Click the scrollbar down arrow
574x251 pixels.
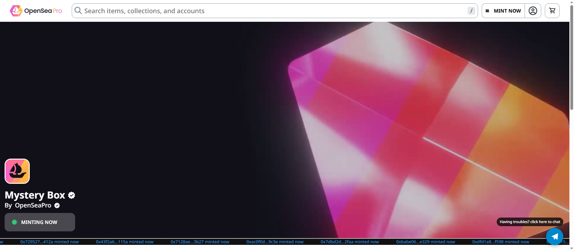click(572, 248)
